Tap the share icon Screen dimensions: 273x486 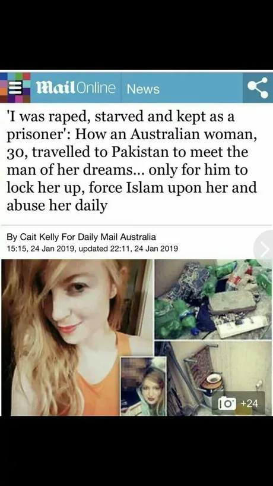(258, 87)
